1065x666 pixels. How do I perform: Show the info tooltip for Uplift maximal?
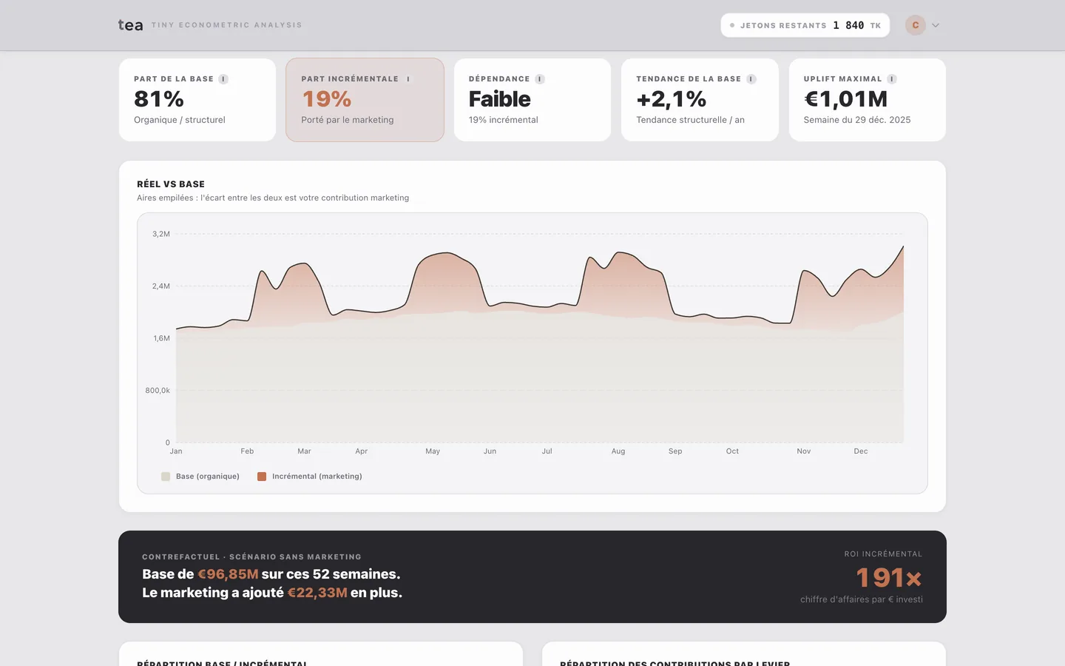coord(892,79)
